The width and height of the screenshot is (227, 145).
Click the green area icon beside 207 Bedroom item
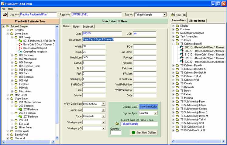pos(20,117)
